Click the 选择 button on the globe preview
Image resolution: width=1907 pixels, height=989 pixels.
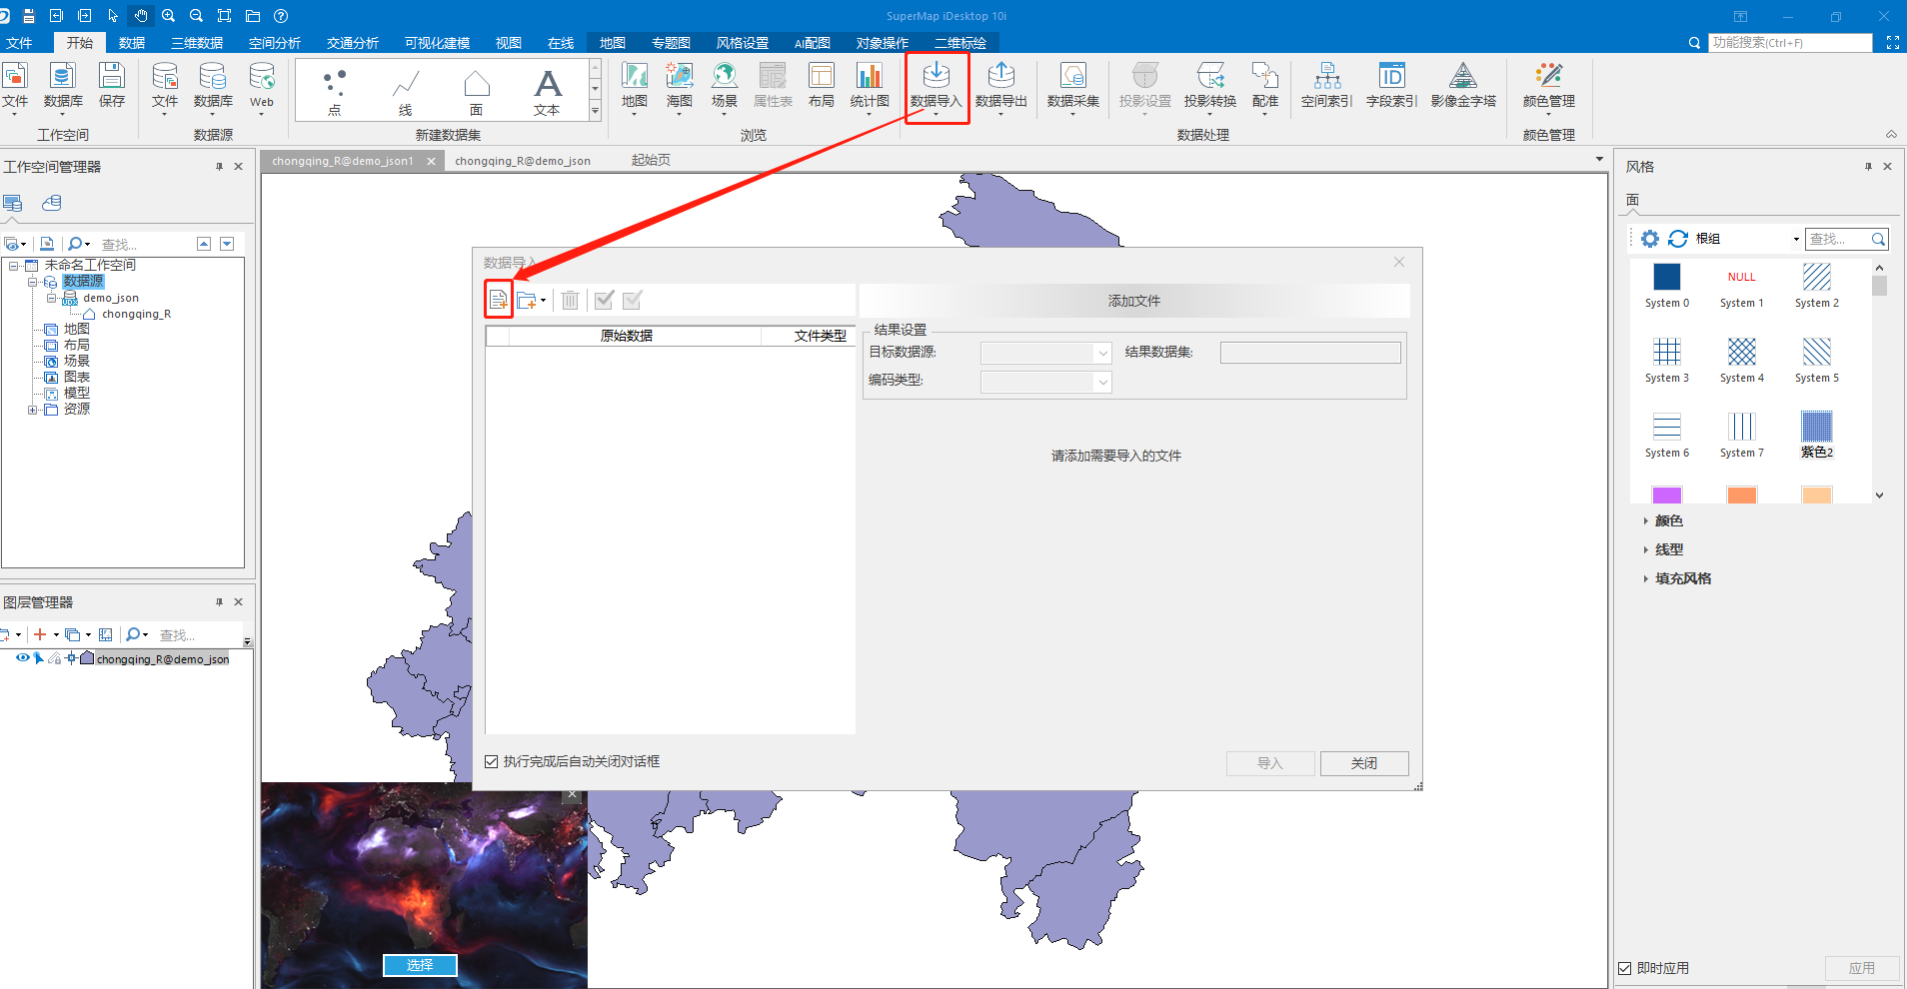[419, 965]
